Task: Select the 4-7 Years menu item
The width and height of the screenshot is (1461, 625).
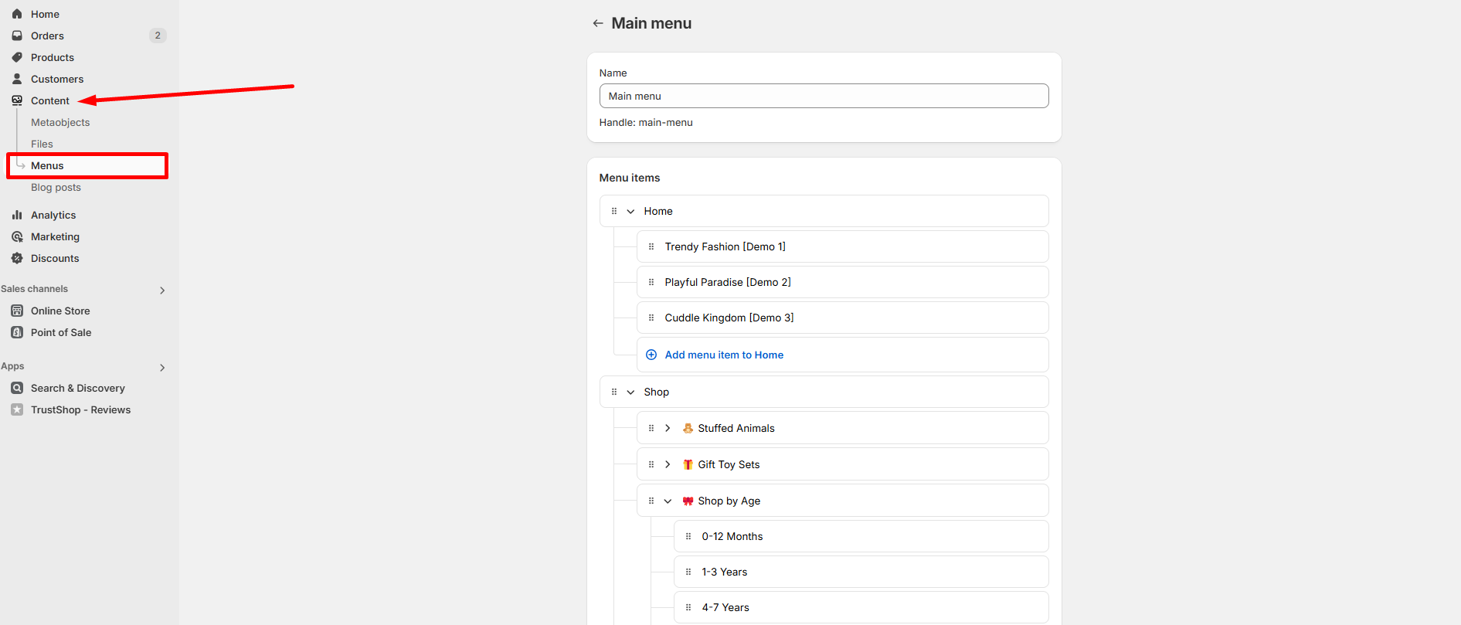Action: tap(861, 607)
